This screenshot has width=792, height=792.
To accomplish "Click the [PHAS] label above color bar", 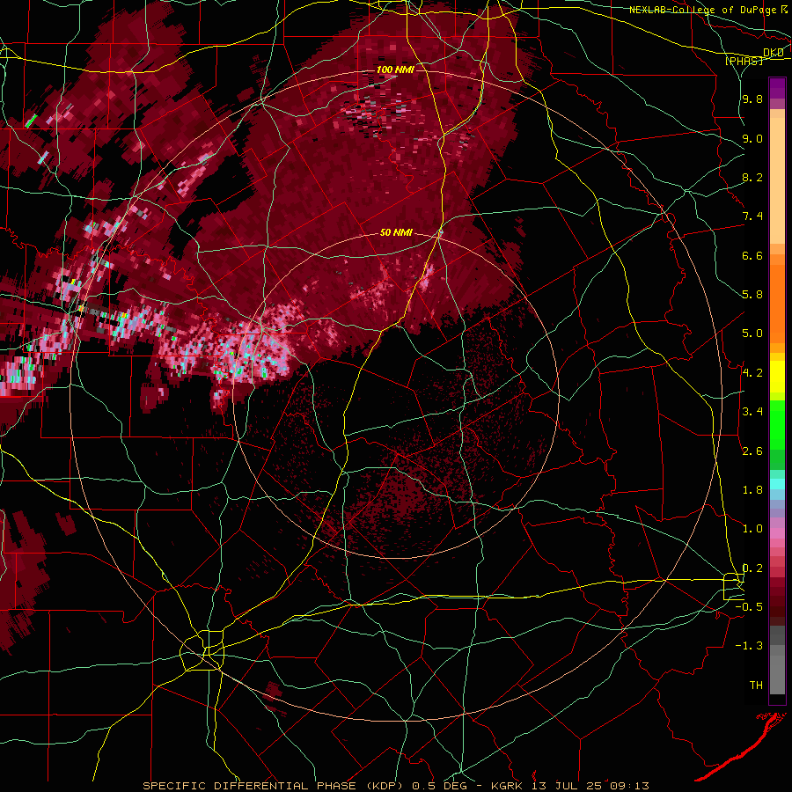I will [744, 62].
